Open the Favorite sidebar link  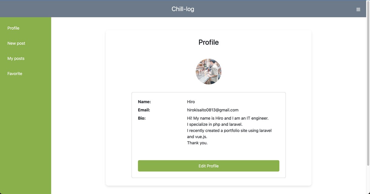point(15,73)
